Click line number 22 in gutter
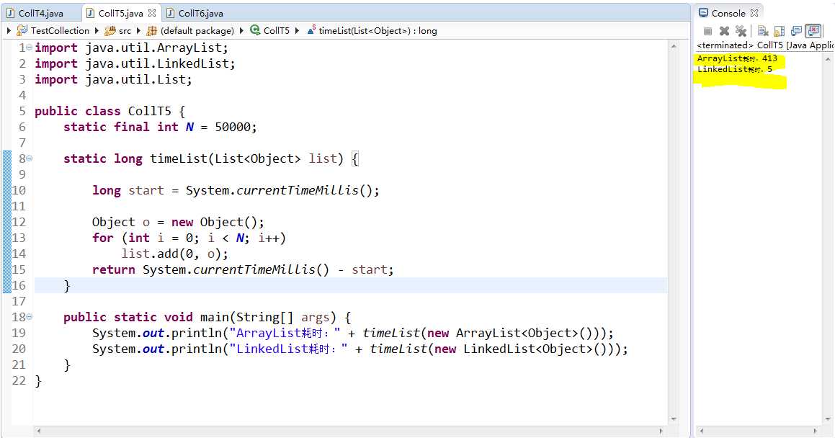The width and height of the screenshot is (835, 438). coord(19,380)
